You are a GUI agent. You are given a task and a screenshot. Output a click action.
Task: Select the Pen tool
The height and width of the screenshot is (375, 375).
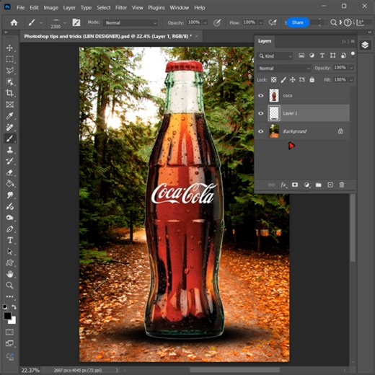[x=9, y=229]
